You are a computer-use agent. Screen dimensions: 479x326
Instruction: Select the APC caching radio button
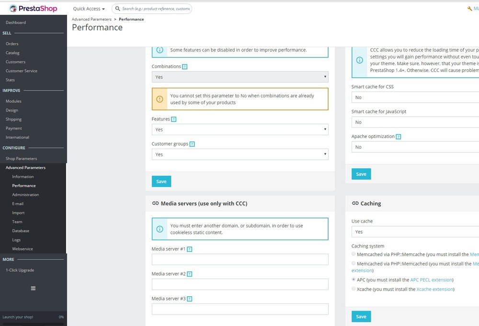pos(354,279)
